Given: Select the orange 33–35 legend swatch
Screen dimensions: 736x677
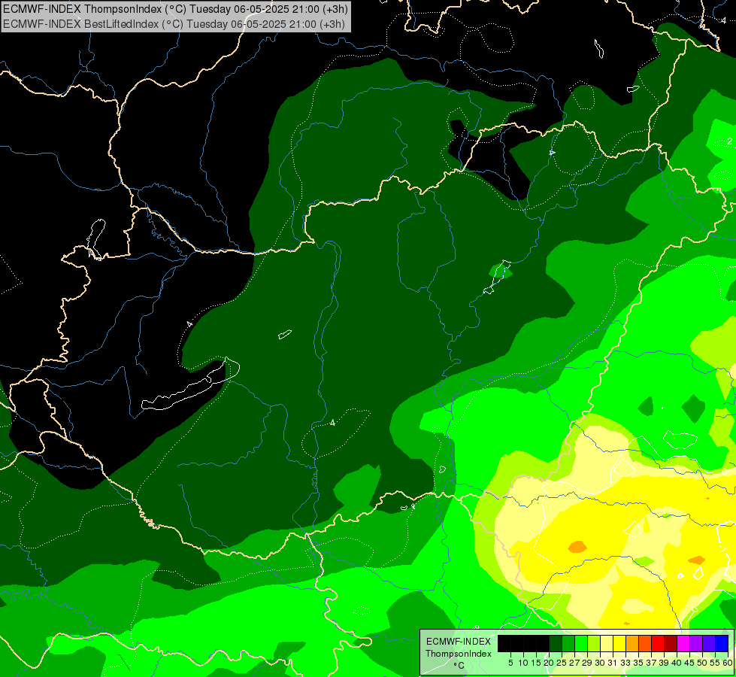Looking at the screenshot, I should [632, 643].
